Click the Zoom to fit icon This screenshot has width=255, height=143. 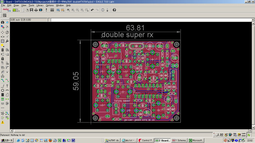pos(67,10)
